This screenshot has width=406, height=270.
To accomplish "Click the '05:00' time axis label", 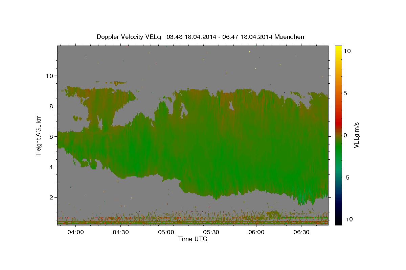I will pos(166,233).
